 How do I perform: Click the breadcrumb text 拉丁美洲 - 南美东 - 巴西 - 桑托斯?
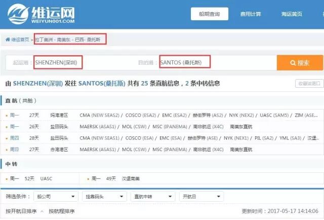click(x=67, y=40)
